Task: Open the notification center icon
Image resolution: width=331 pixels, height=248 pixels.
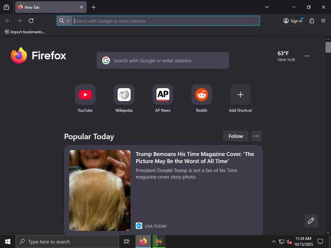Action: coord(320,242)
